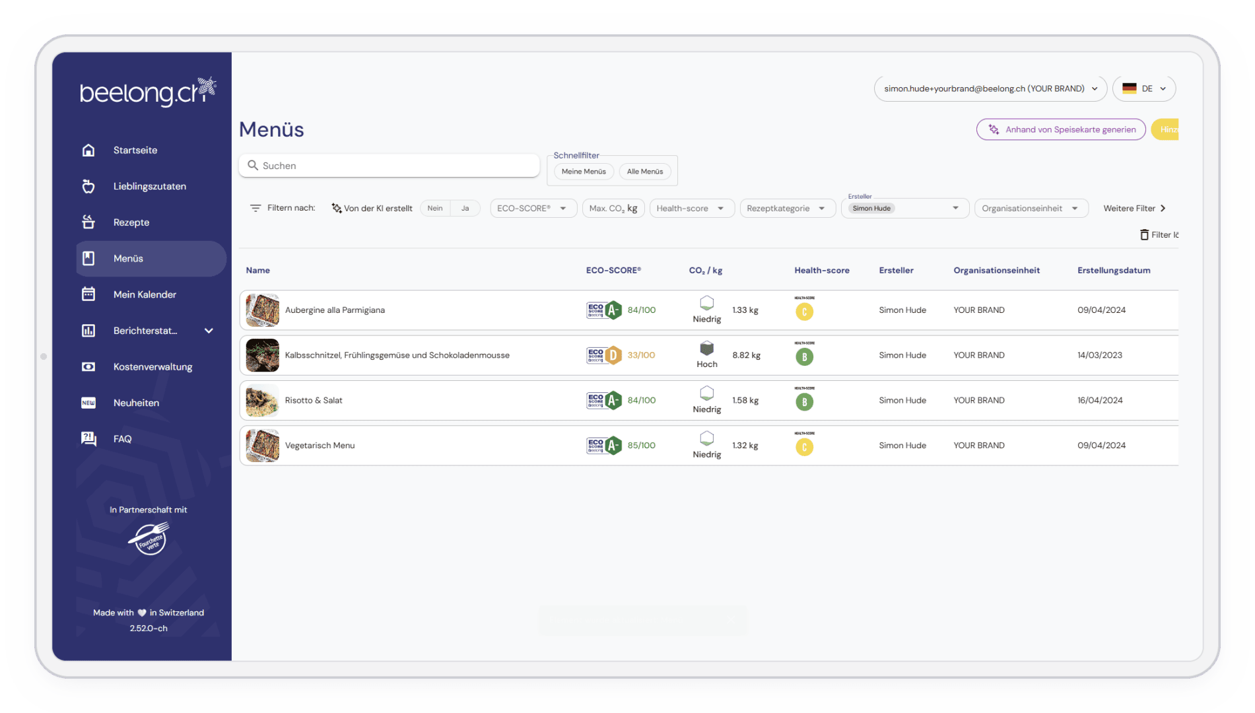1255x713 pixels.
Task: Select the Meine Menüs quick filter
Action: coord(584,172)
